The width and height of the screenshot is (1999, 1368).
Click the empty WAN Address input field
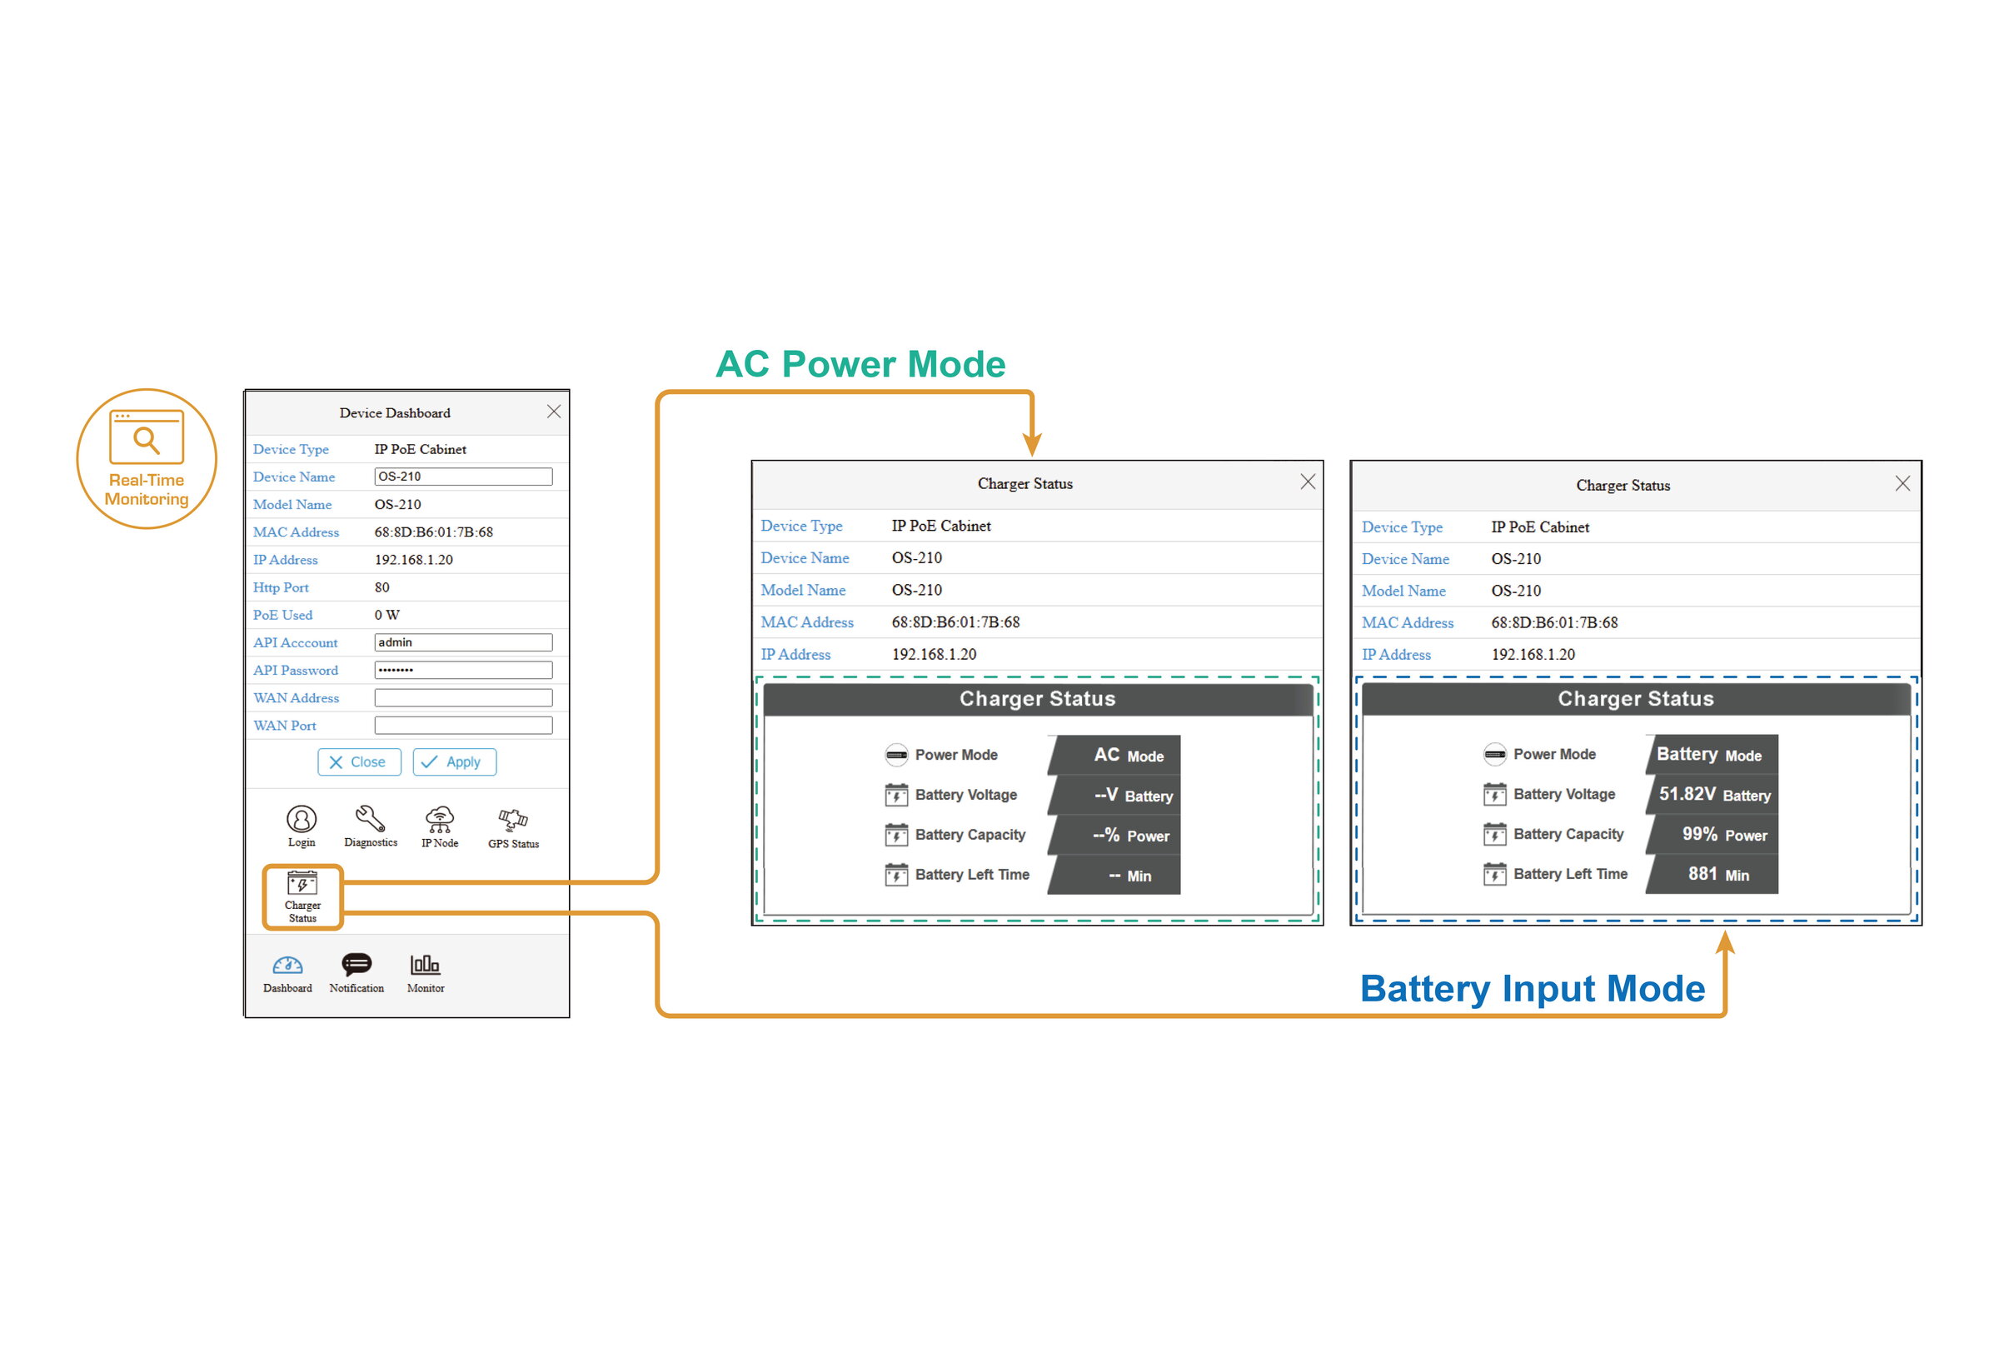point(464,698)
